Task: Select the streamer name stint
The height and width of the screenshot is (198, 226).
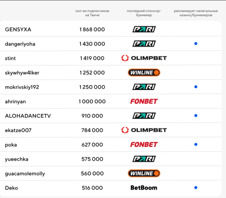Action: tap(11, 58)
